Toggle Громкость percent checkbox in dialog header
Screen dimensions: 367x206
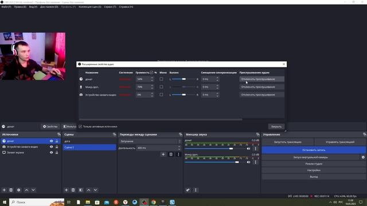(151, 73)
